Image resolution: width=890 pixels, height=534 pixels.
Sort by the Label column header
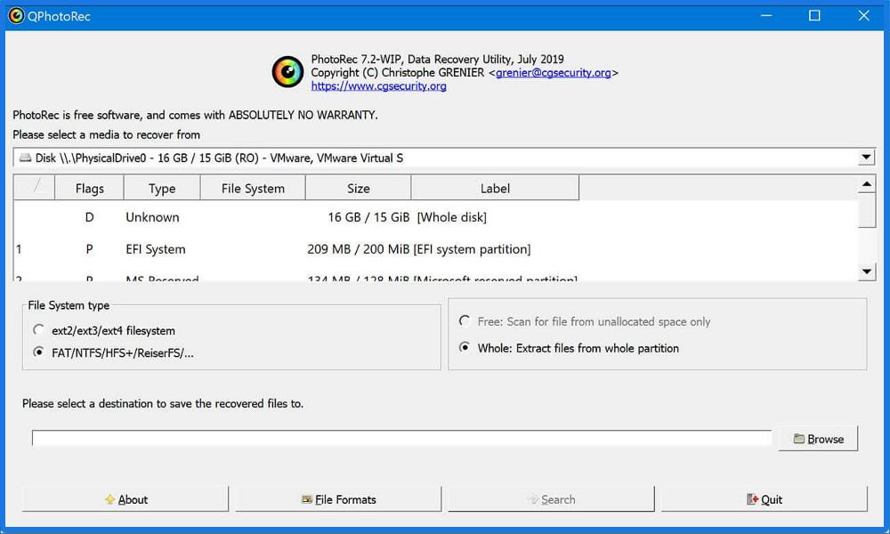coord(495,189)
